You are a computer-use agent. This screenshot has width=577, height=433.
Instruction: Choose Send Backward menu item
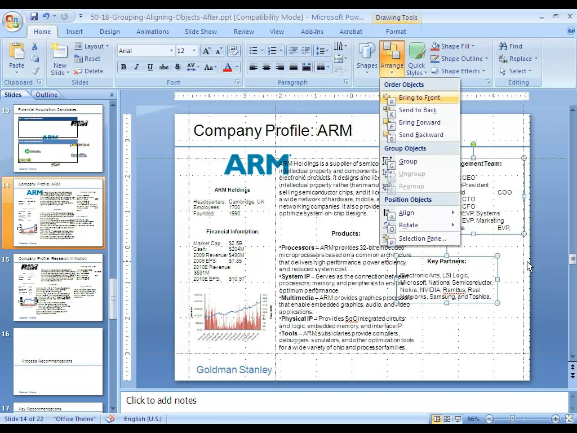420,135
